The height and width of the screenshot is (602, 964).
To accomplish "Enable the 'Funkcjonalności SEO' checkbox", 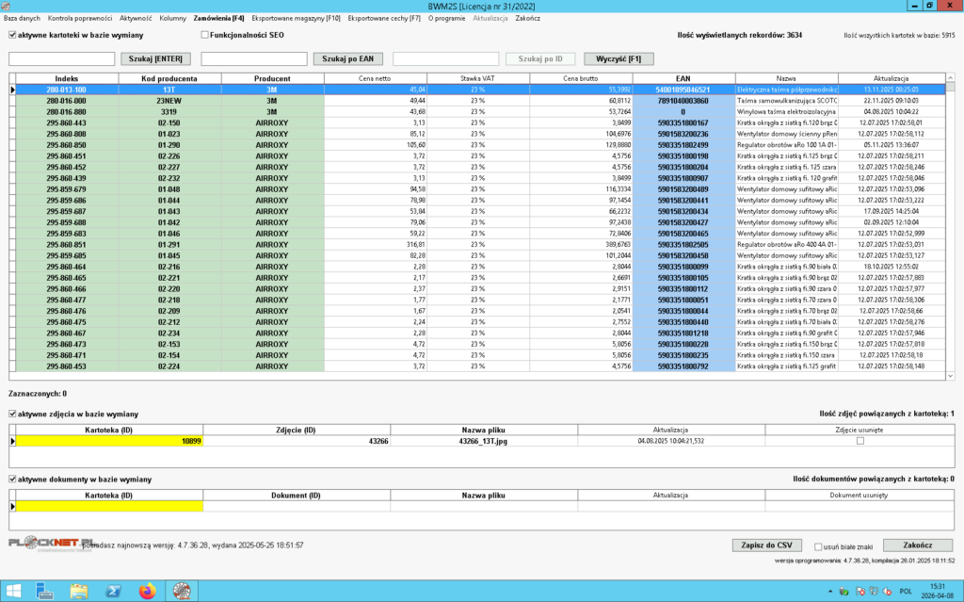I will [x=204, y=35].
